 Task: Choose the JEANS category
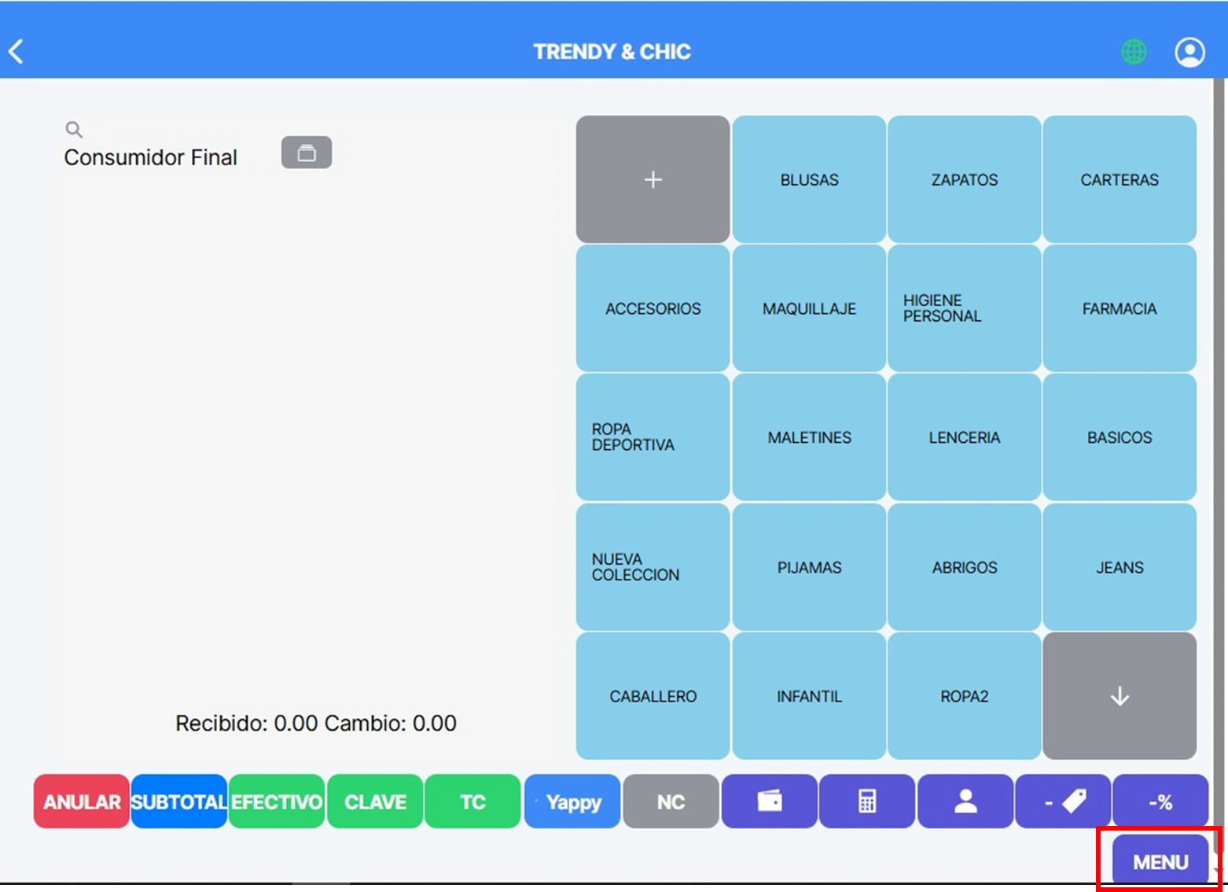(x=1120, y=567)
